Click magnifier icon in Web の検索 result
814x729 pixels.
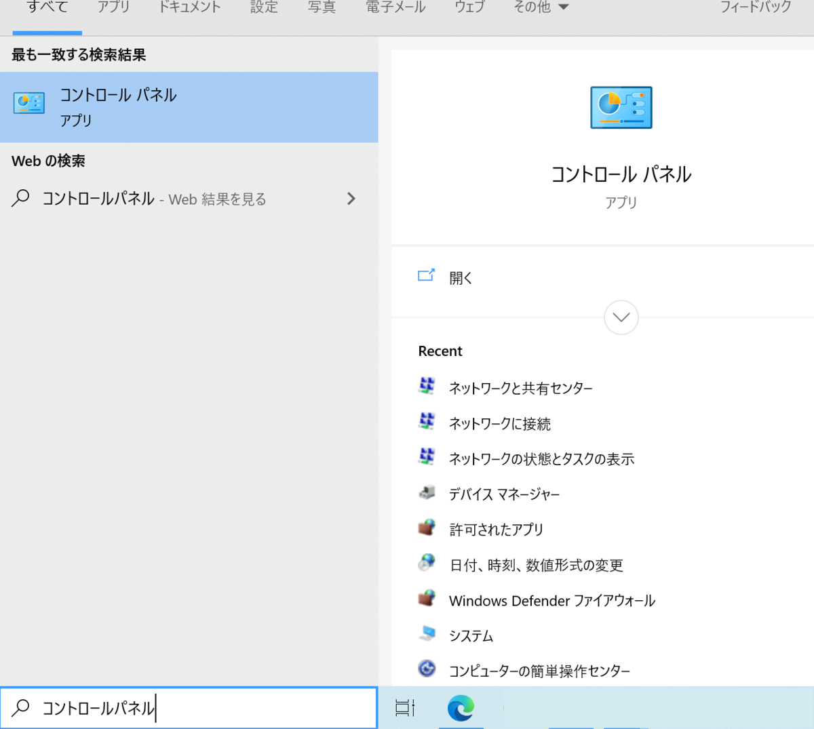pyautogui.click(x=21, y=198)
